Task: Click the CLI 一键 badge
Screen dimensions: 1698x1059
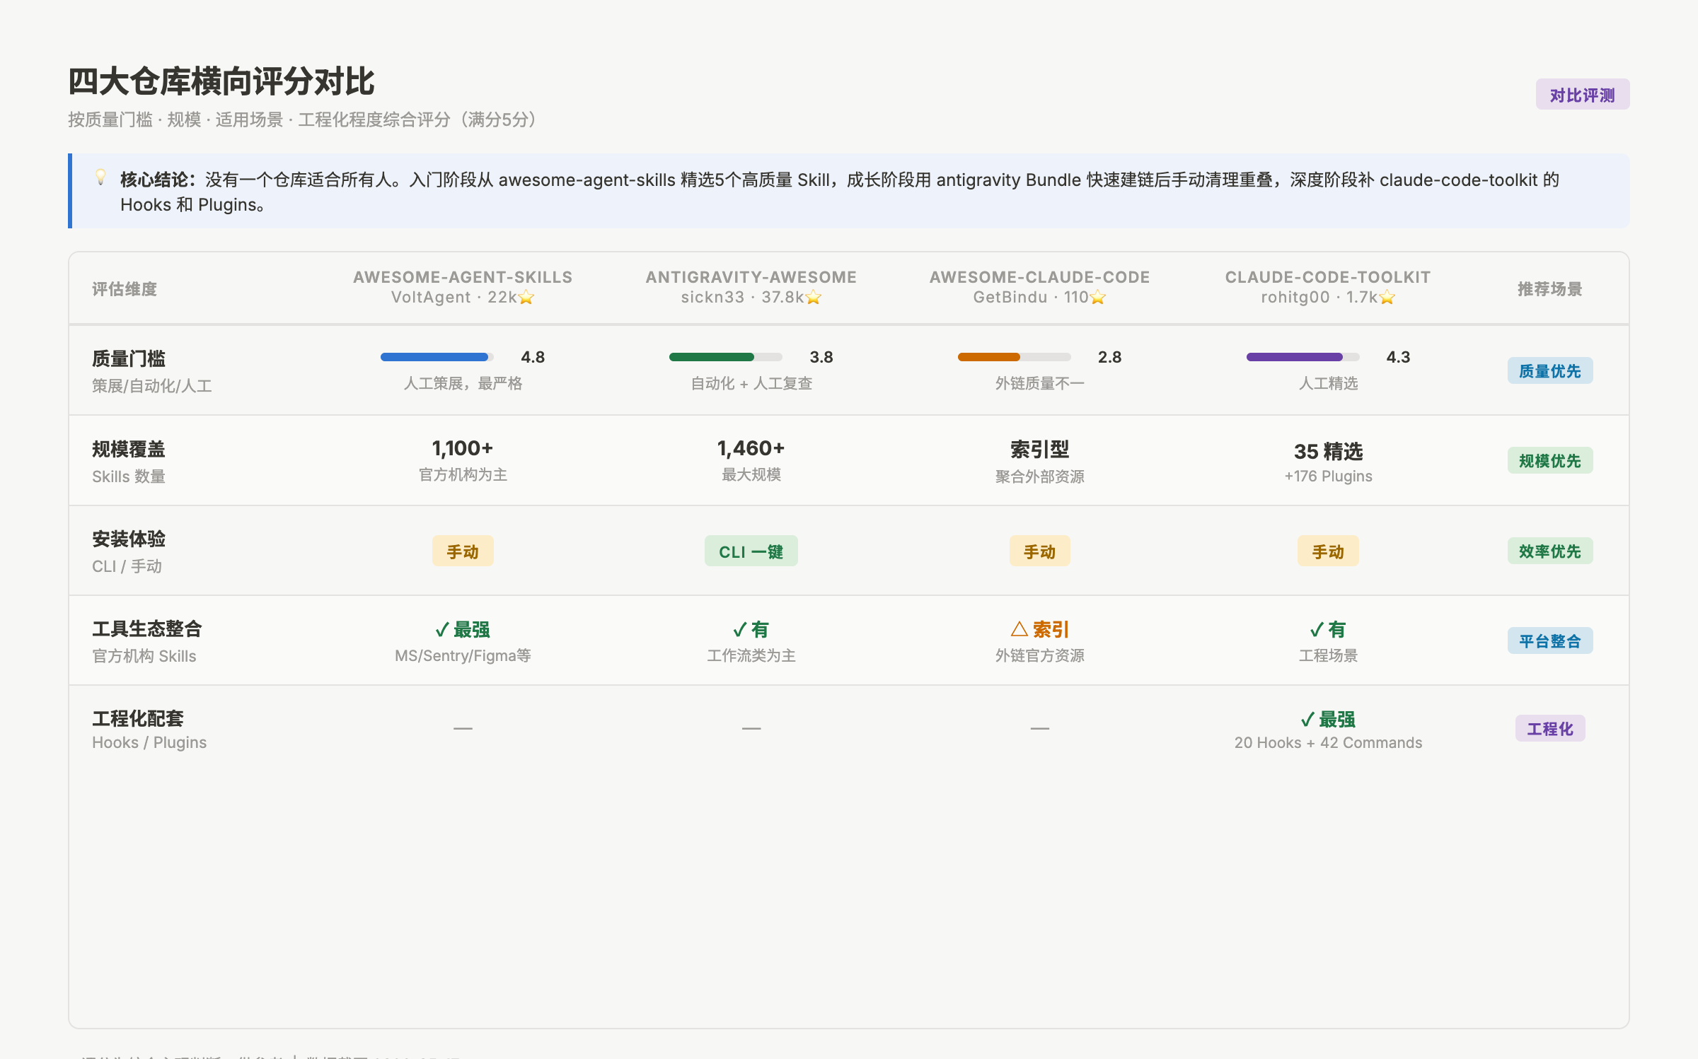Action: pyautogui.click(x=751, y=551)
